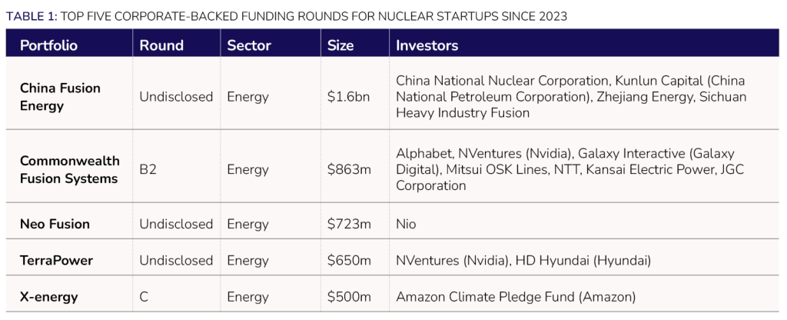Viewport: 787px width, 320px height.
Task: Click the Neo Fusion portfolio name
Action: point(55,224)
